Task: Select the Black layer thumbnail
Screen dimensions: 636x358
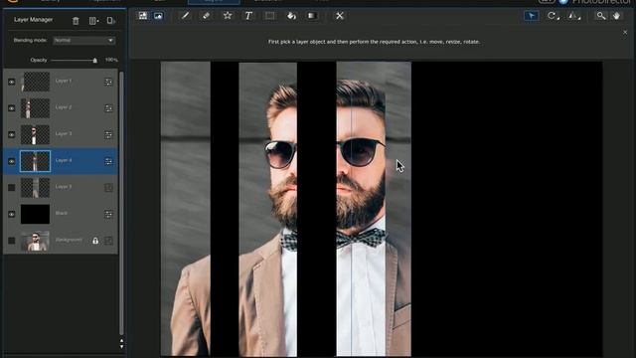Action: (36, 214)
